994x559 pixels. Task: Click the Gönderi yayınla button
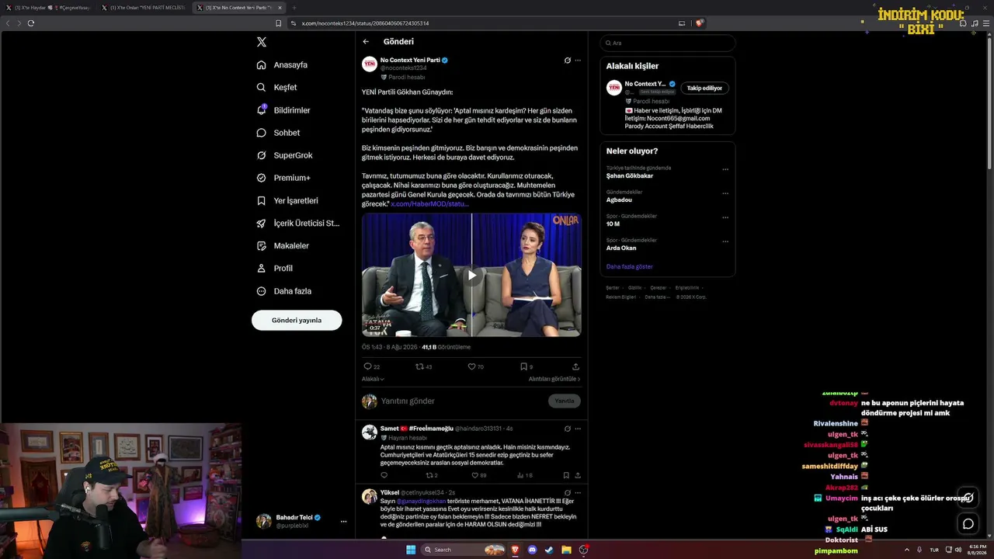pos(297,320)
